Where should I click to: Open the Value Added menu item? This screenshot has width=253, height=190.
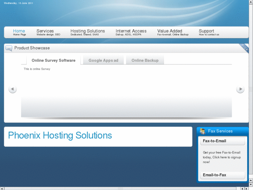173,32
